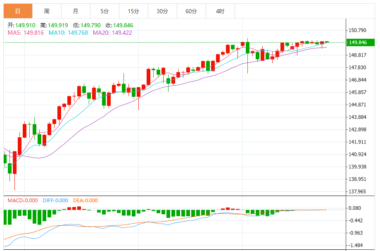Click the MA5 indicator label
This screenshot has width=380, height=251.
(x=26, y=33)
